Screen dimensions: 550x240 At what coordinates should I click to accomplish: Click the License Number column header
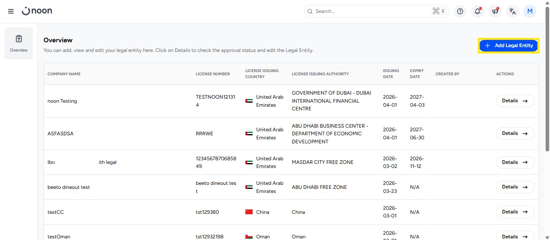coord(213,74)
